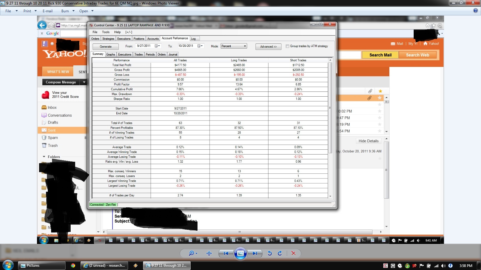
Task: Rotate the picture counterclockwise
Action: coord(270,253)
